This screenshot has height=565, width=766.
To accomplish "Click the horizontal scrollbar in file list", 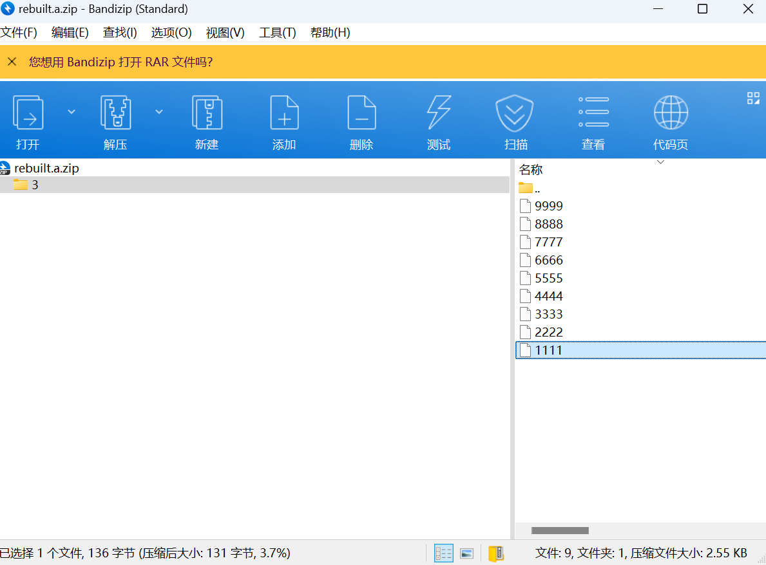I will pos(560,530).
